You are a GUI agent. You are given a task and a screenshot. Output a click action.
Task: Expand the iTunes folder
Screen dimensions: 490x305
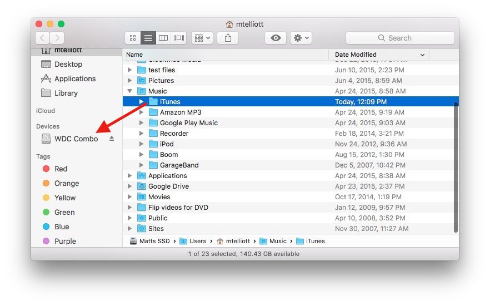(x=141, y=101)
